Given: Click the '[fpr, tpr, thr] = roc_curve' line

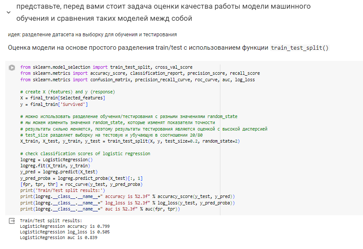Looking at the screenshot, I should [x=82, y=185].
